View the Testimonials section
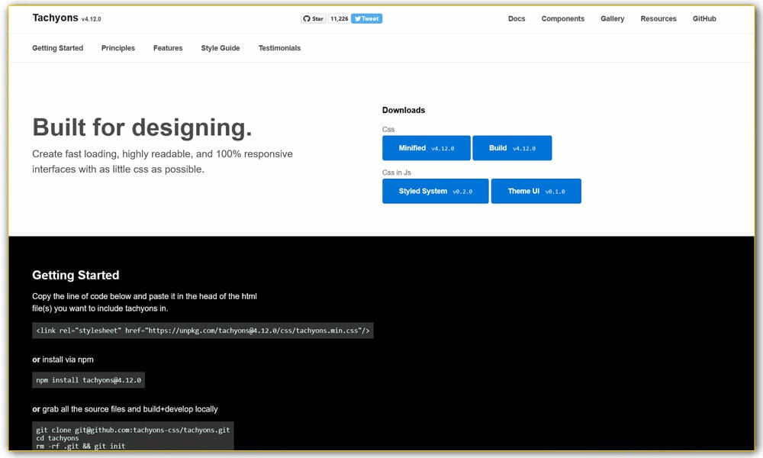Image resolution: width=763 pixels, height=458 pixels. click(279, 48)
